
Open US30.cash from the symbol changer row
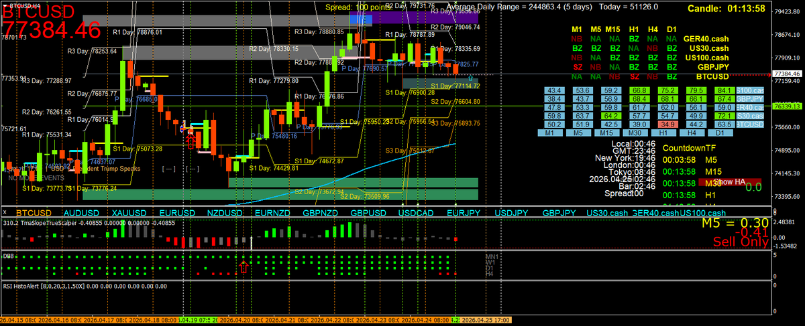tap(608, 212)
